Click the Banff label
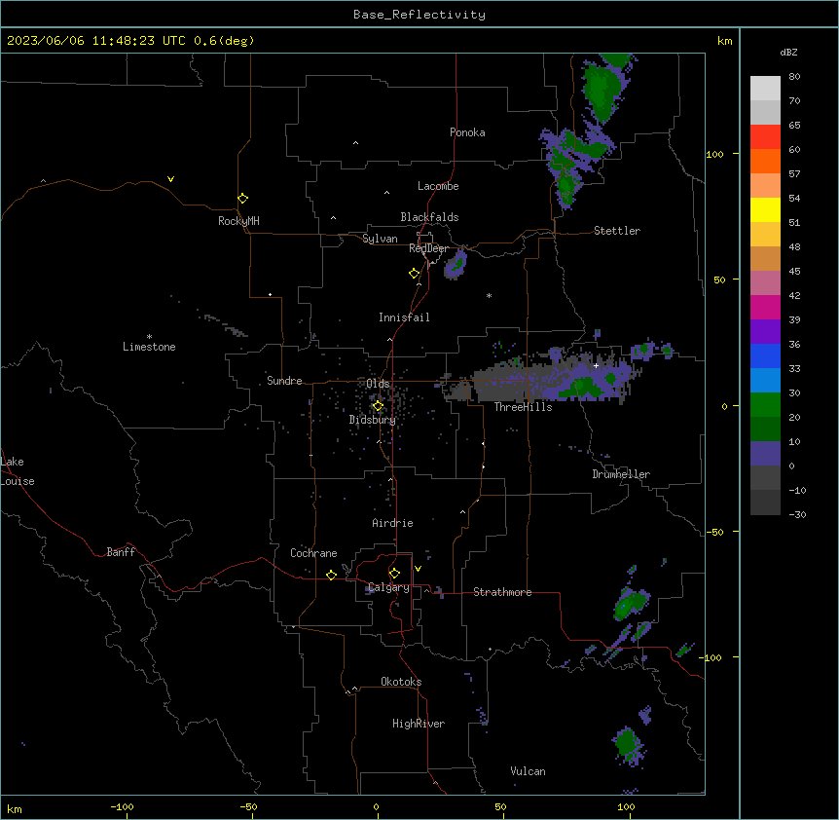 point(121,552)
